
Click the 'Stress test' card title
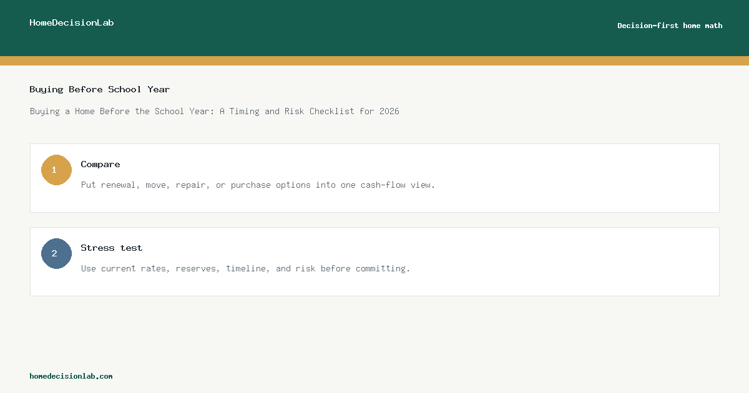click(112, 248)
